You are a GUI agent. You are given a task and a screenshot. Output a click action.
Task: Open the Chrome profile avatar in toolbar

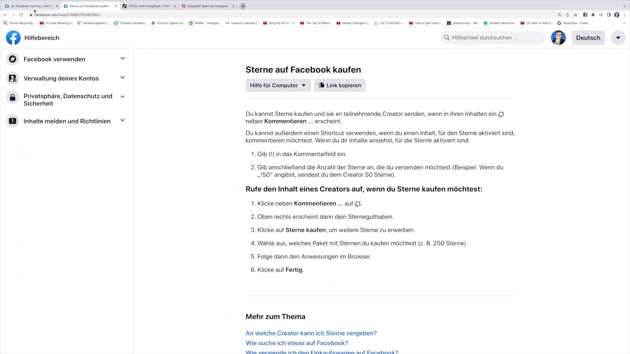pyautogui.click(x=617, y=15)
